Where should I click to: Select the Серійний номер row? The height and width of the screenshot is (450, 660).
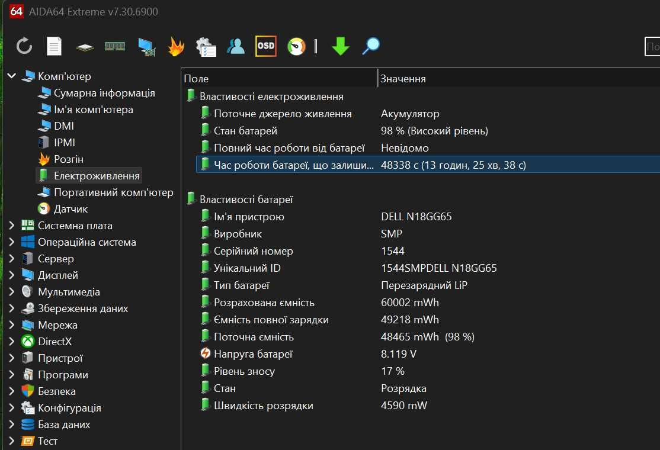pyautogui.click(x=428, y=251)
